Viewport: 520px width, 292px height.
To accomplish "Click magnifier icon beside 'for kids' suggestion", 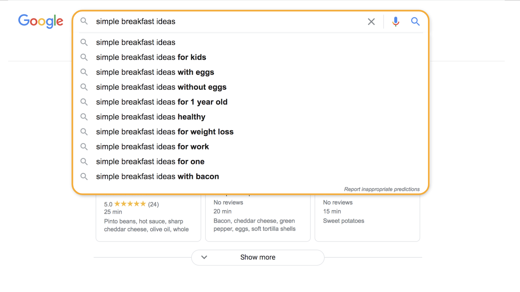I will pos(84,57).
